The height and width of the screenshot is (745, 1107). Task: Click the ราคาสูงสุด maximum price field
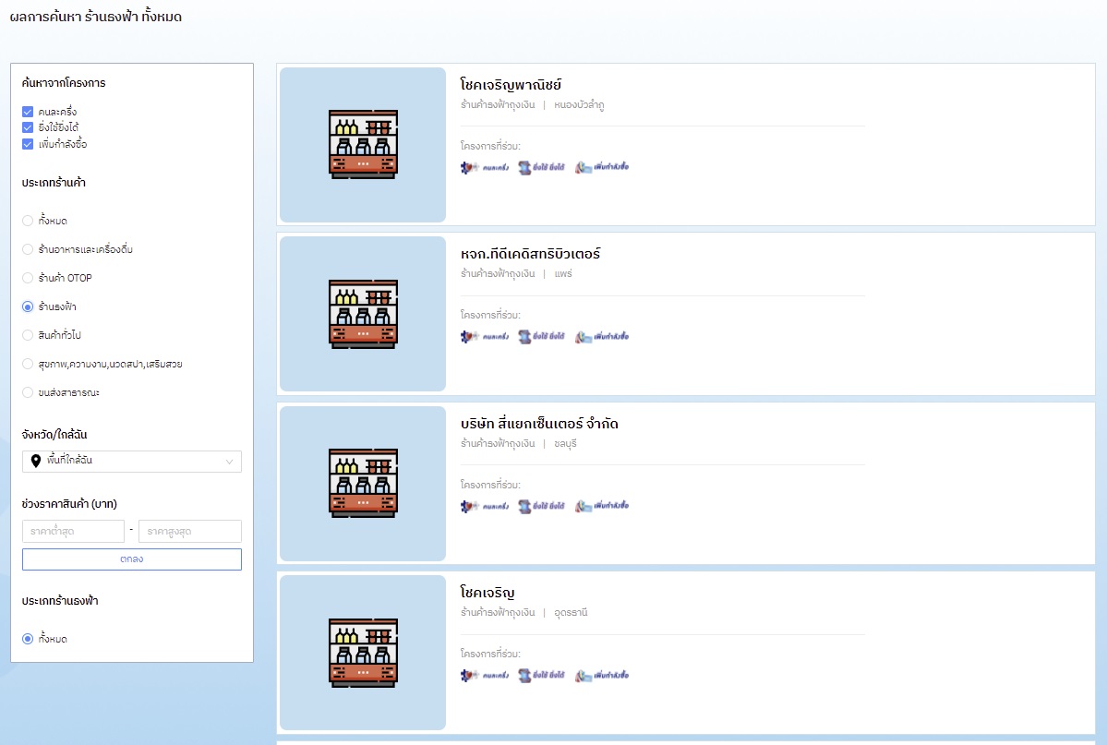pos(189,531)
